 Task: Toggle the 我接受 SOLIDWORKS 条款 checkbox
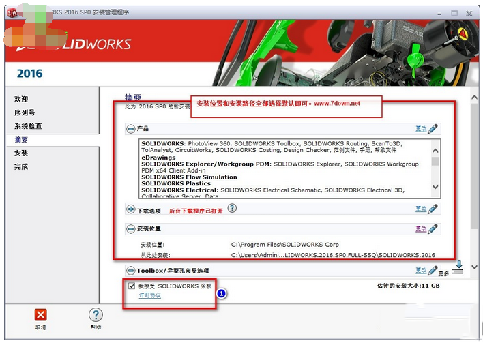132,286
